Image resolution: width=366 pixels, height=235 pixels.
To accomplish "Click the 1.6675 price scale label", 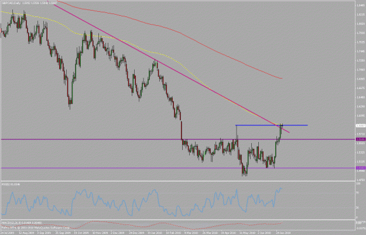I will [x=361, y=88].
